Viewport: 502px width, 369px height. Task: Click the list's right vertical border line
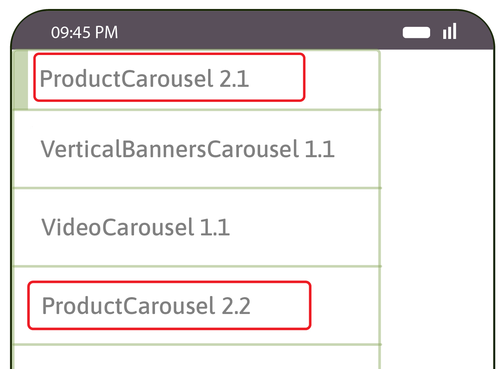coord(380,225)
